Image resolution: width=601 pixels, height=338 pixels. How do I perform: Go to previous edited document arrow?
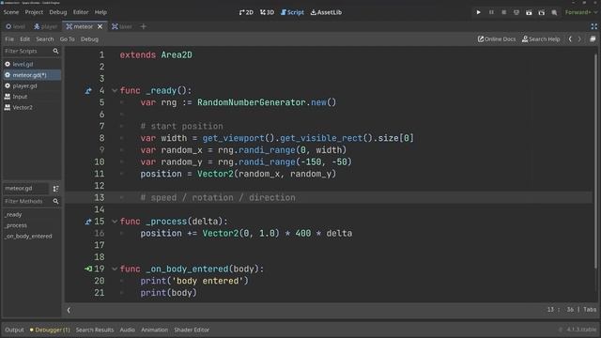point(570,39)
